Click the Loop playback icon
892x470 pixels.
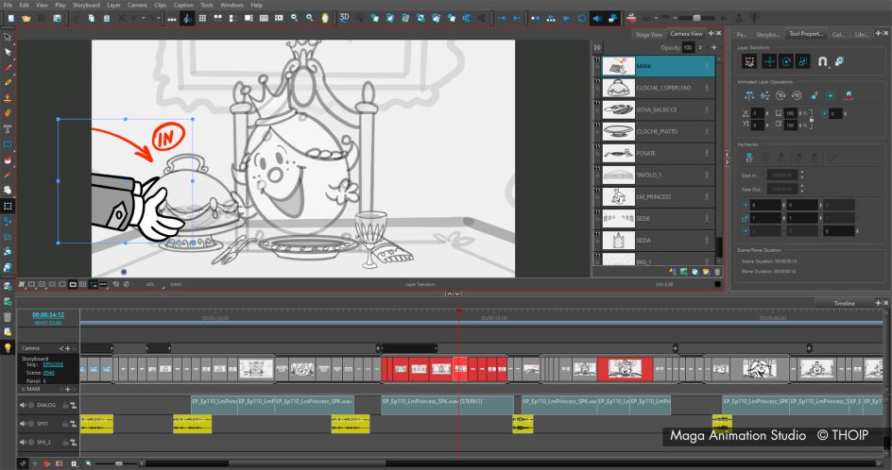pos(581,18)
